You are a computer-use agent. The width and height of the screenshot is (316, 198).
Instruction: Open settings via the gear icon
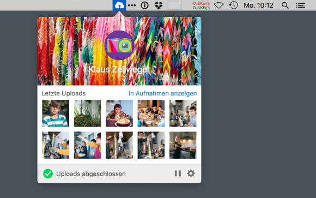pyautogui.click(x=191, y=173)
